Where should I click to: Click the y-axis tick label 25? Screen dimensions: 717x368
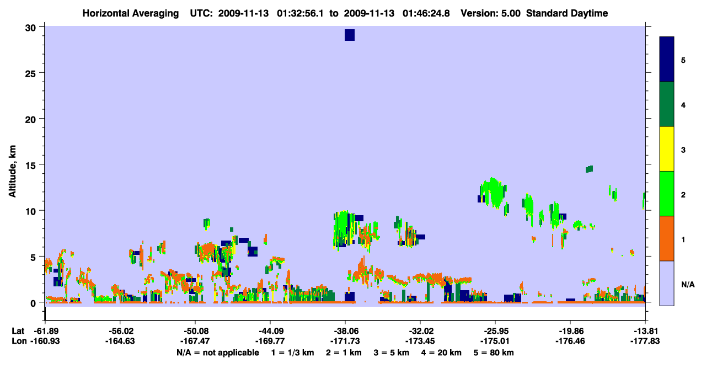click(32, 73)
